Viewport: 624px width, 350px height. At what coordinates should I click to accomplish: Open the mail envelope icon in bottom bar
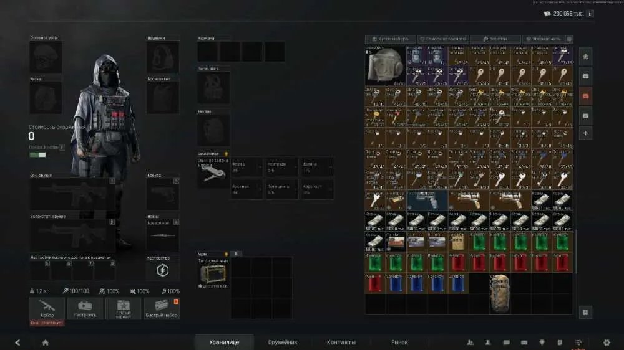tap(524, 343)
